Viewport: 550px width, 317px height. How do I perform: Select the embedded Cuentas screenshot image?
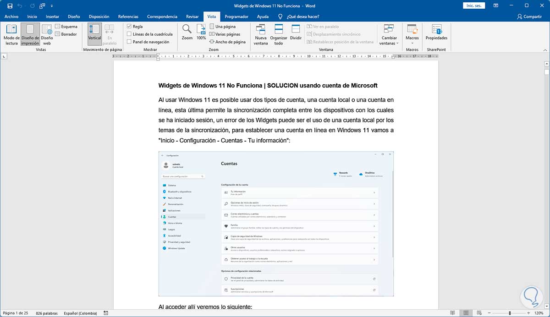click(x=276, y=224)
